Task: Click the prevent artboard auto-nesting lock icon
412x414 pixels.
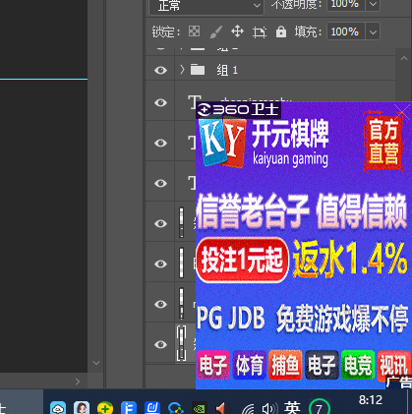Action: pos(260,32)
